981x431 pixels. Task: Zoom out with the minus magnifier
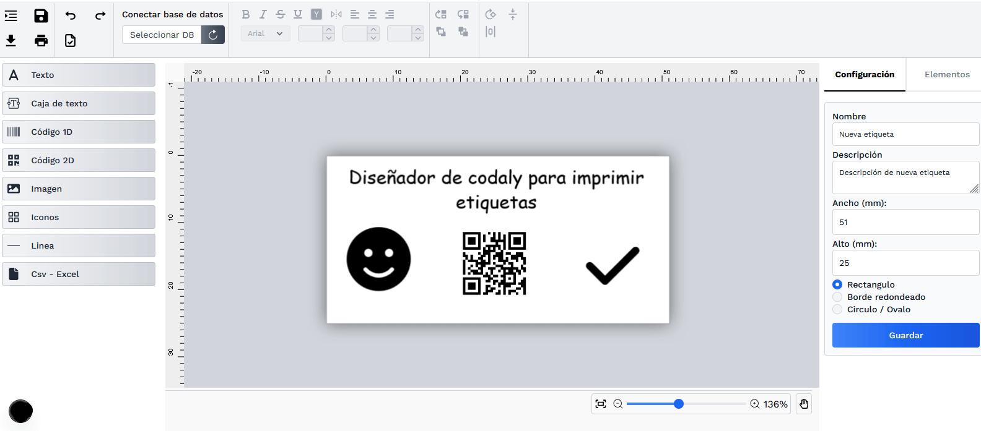[x=618, y=404]
